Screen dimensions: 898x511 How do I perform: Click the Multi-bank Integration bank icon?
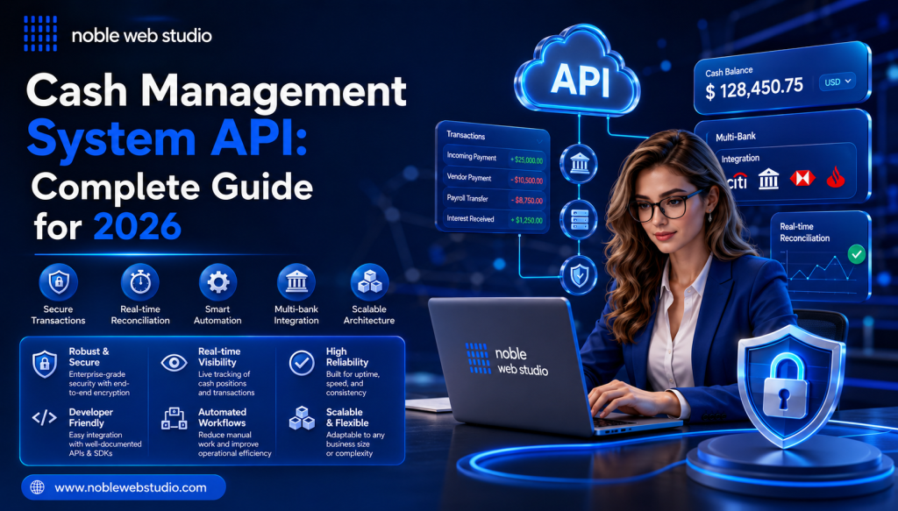click(296, 282)
